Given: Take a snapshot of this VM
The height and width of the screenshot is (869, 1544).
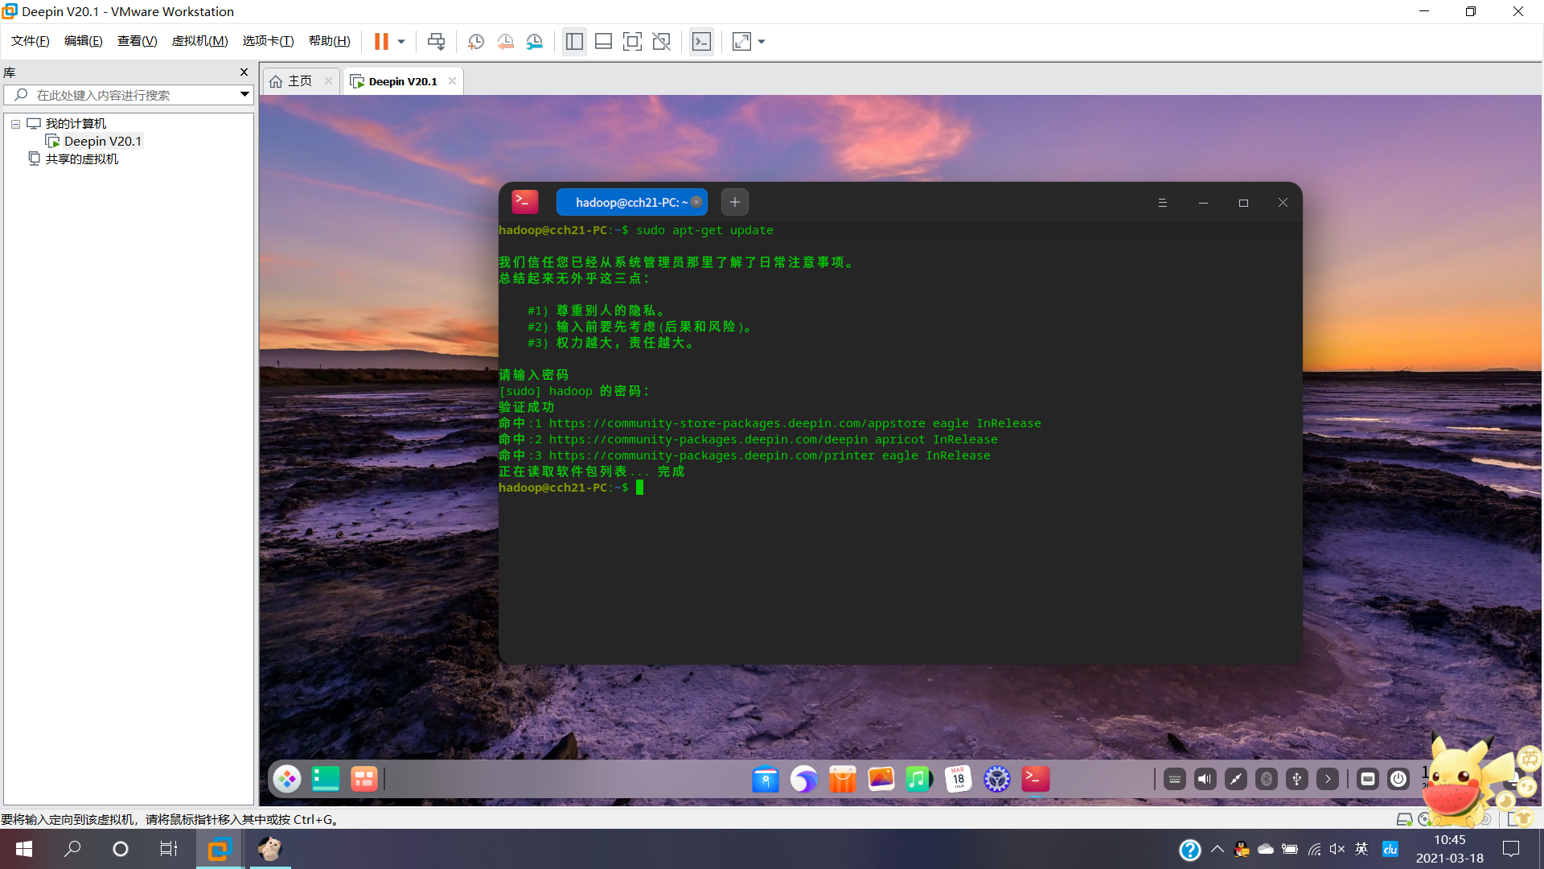Looking at the screenshot, I should [x=476, y=41].
